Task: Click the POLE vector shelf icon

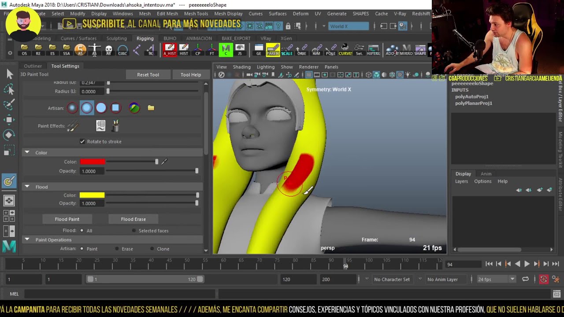Action: coord(331,50)
